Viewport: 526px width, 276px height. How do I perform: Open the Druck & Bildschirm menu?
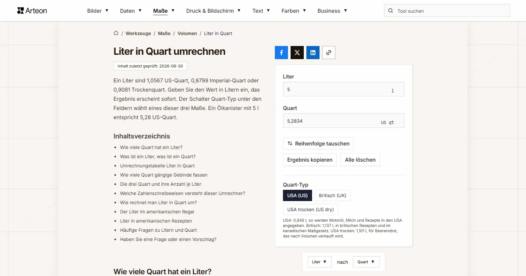213,11
